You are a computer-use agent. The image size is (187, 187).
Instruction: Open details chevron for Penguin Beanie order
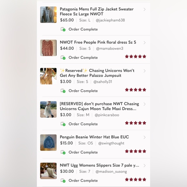coord(144,137)
